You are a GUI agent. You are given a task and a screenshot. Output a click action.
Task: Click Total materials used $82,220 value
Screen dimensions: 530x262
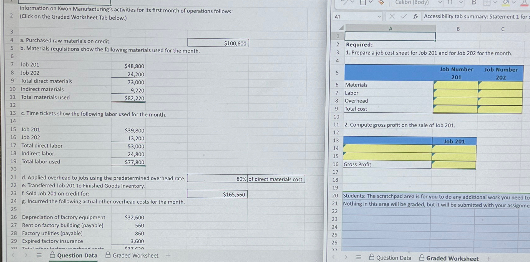click(134, 98)
